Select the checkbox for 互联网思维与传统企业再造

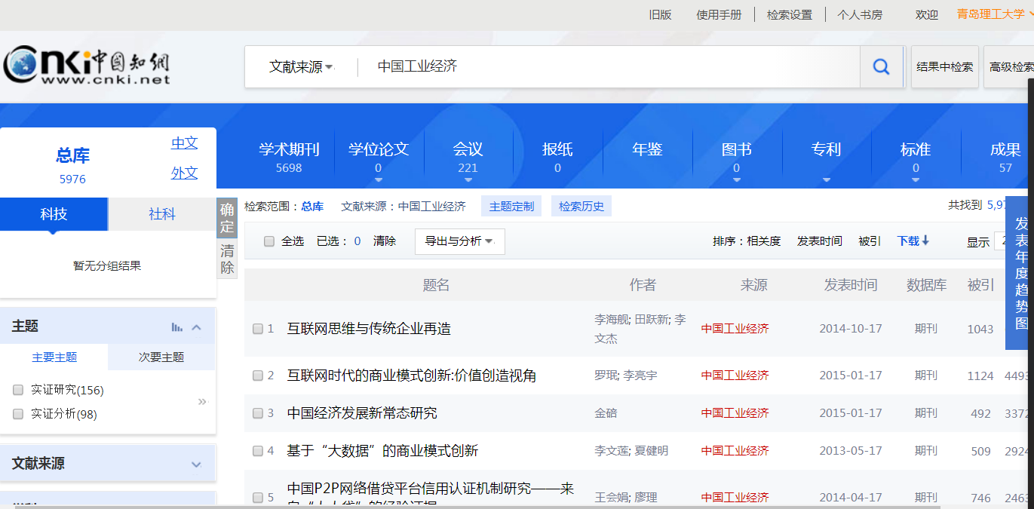pos(258,329)
